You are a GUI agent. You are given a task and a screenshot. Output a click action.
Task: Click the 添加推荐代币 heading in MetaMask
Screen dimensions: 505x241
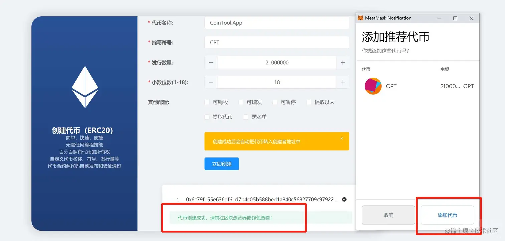tap(395, 37)
